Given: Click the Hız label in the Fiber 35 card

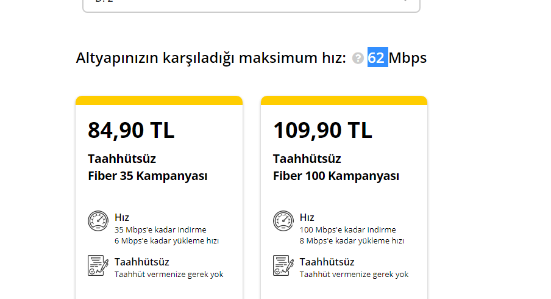Looking at the screenshot, I should [x=122, y=217].
